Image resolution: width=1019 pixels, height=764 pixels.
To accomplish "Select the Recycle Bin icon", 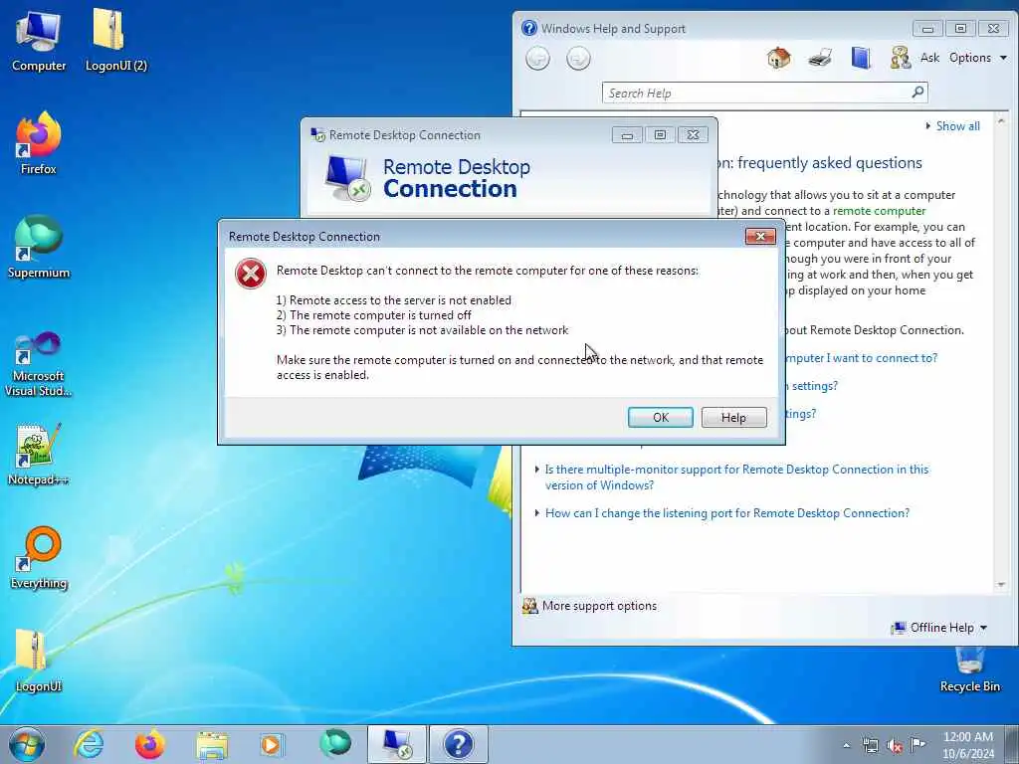I will click(969, 669).
